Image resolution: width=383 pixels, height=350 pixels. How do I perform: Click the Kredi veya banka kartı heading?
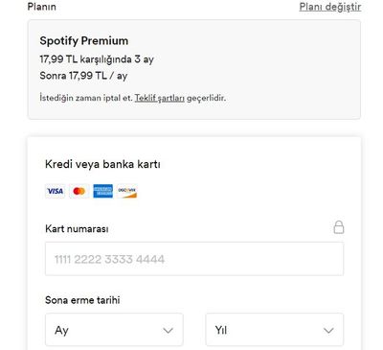click(x=102, y=164)
